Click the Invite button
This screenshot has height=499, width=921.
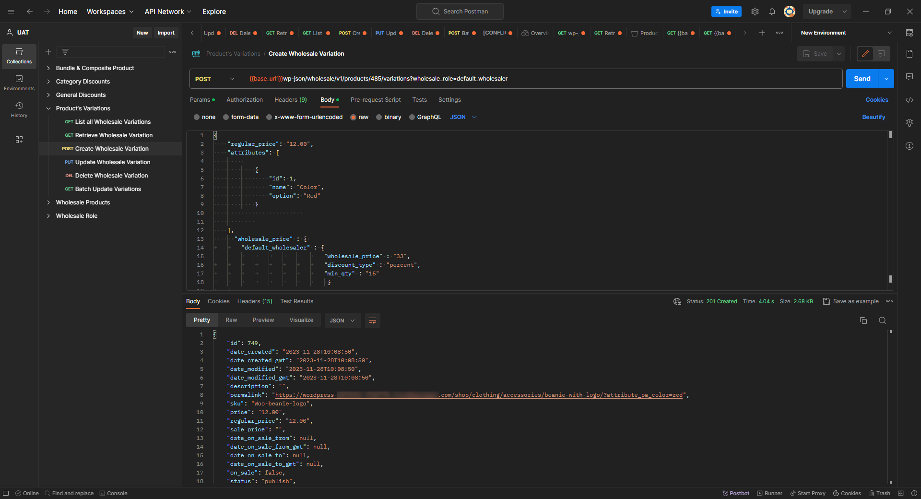726,12
